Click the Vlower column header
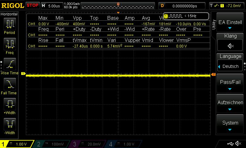This screenshot has width=246, height=148. tap(166, 40)
